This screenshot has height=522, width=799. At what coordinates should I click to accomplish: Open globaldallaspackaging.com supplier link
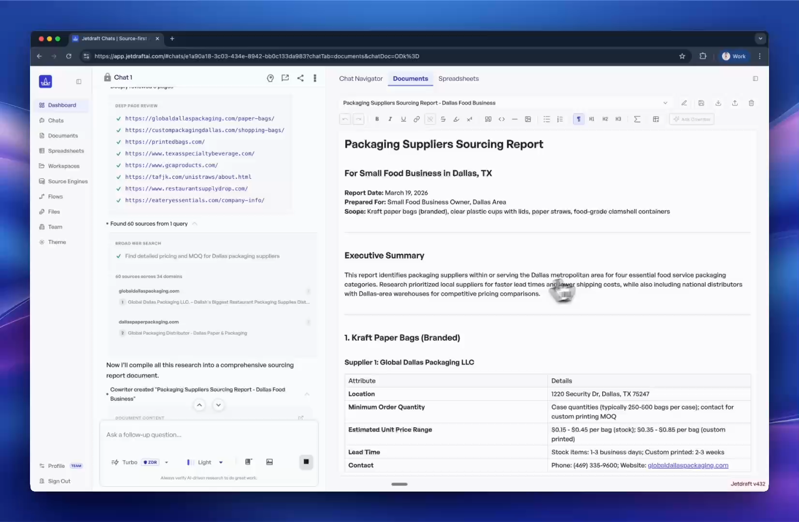pyautogui.click(x=688, y=465)
